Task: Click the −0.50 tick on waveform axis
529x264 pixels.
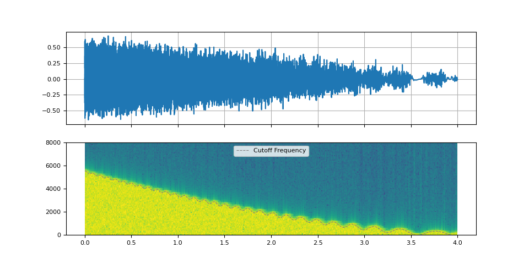Action: click(x=52, y=111)
